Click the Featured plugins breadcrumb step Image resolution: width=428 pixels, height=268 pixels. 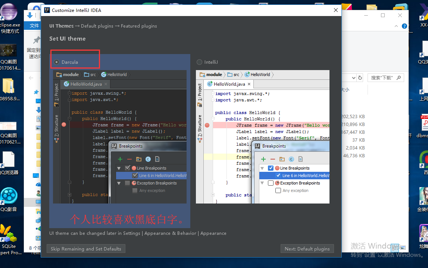[139, 26]
